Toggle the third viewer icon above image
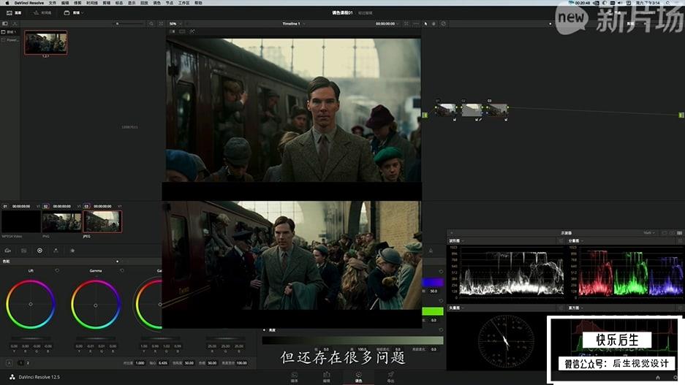 click(192, 31)
